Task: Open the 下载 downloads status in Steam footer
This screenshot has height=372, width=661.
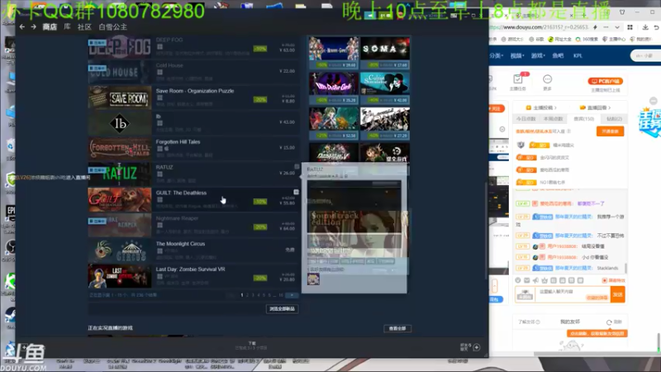Action: coord(252,346)
